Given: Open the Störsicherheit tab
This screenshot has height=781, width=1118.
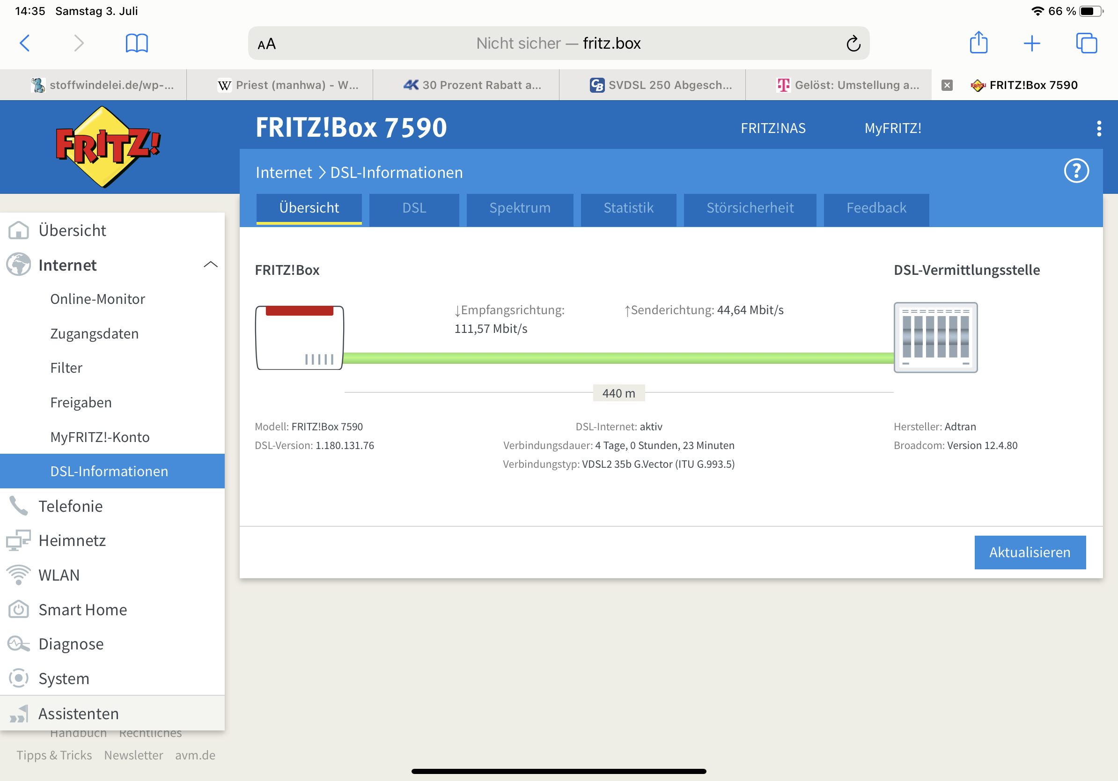Looking at the screenshot, I should [x=750, y=208].
